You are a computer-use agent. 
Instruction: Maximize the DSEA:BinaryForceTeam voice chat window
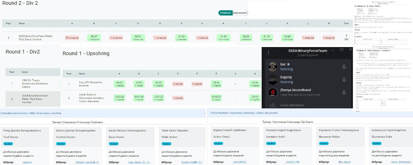(x=342, y=50)
